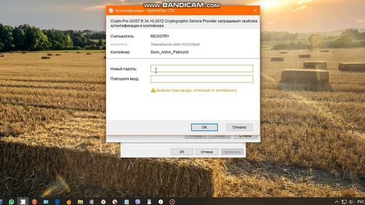
Task: Click the "Новый пароль" password field
Action: [x=201, y=68]
